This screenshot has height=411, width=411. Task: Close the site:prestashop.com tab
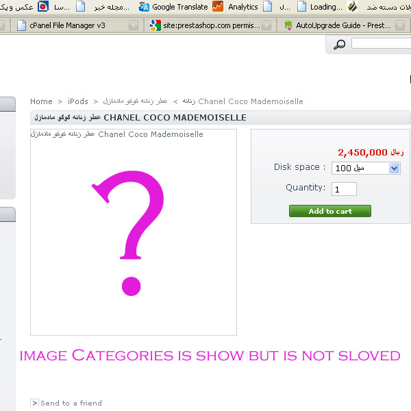pyautogui.click(x=266, y=25)
